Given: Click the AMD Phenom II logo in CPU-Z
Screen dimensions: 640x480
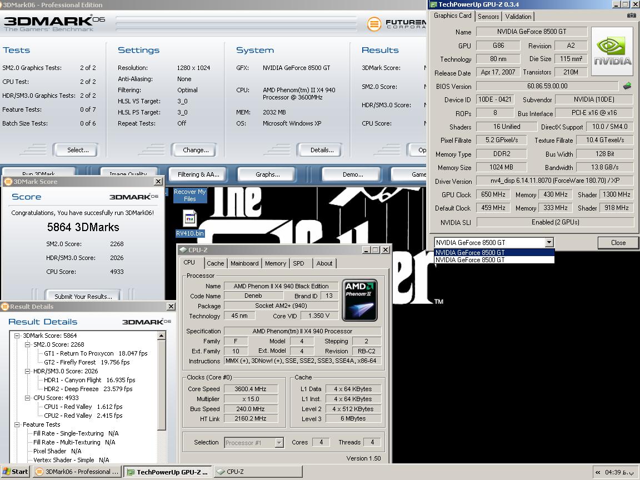Looking at the screenshot, I should 359,300.
